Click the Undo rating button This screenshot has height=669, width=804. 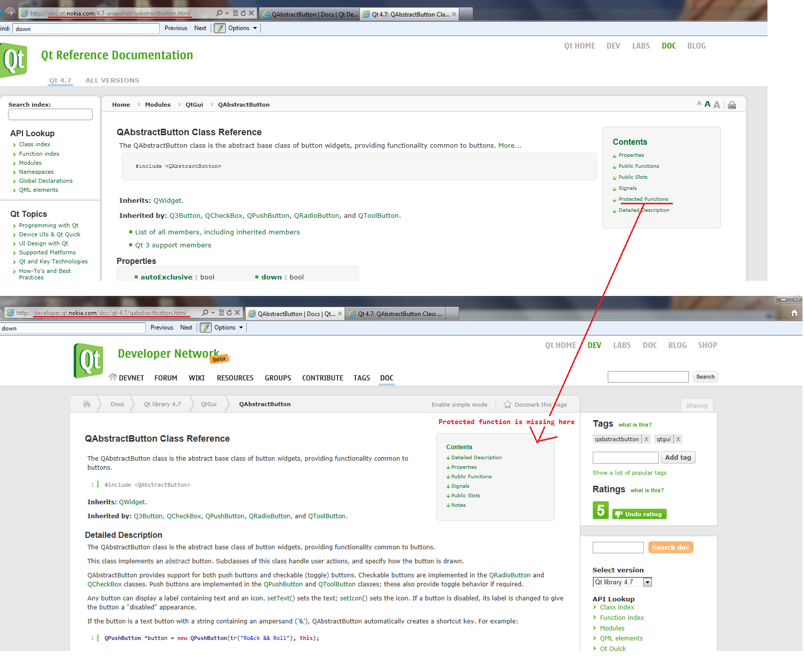(x=639, y=514)
